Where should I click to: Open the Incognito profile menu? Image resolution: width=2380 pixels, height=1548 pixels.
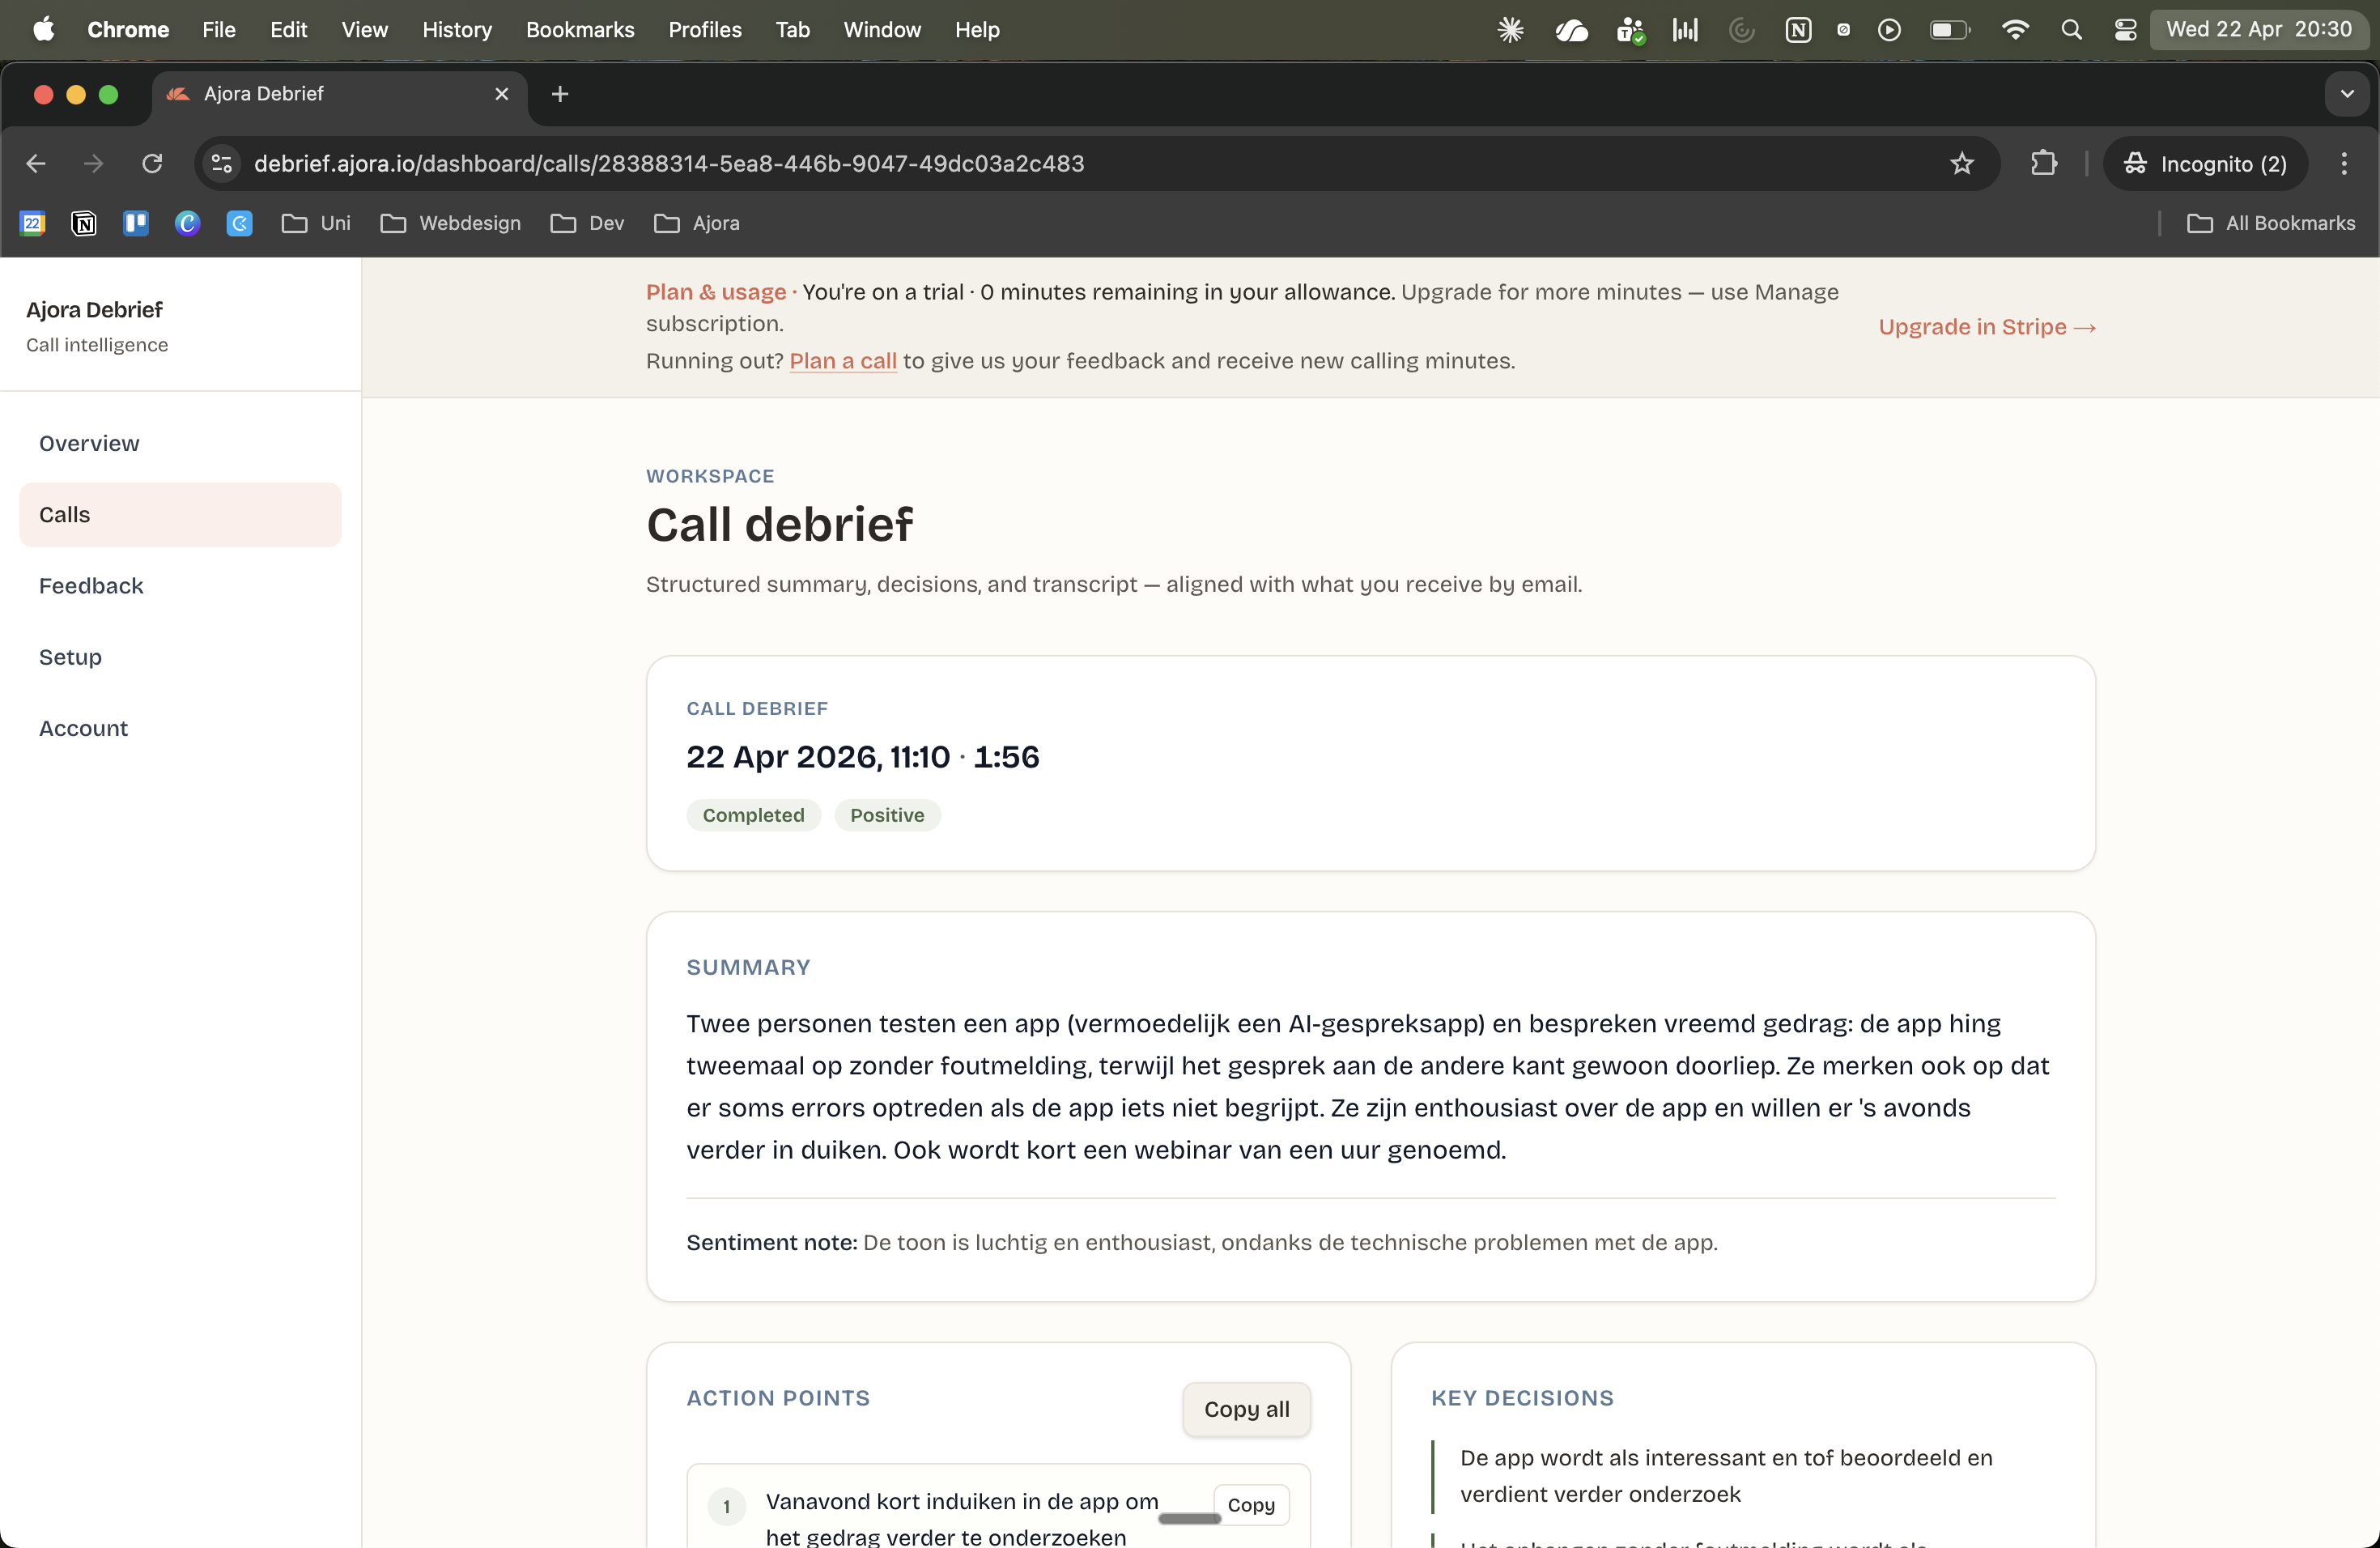pos(2205,163)
